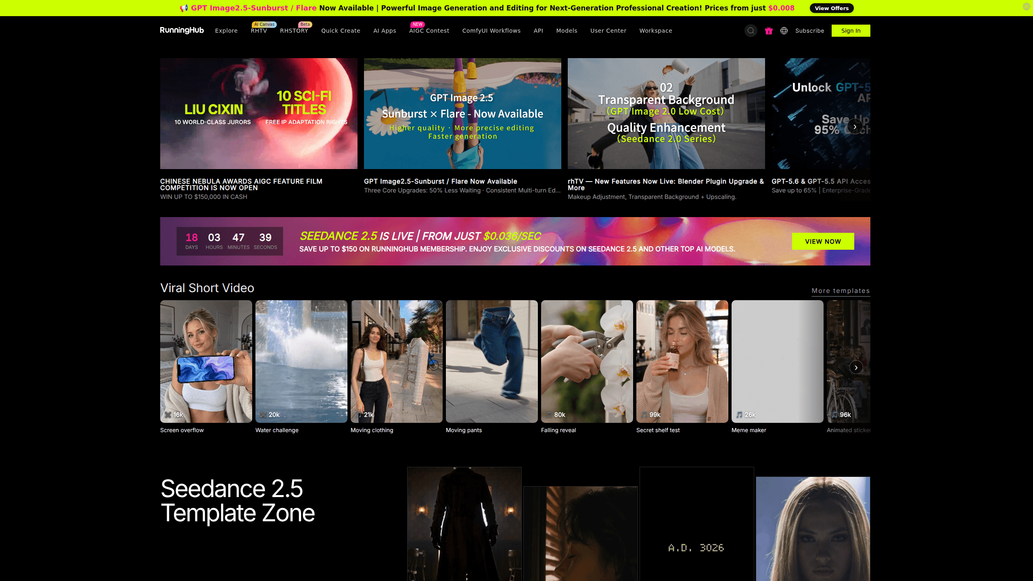The image size is (1033, 581).
Task: Open RHTV in the navigation bar
Action: 259,31
